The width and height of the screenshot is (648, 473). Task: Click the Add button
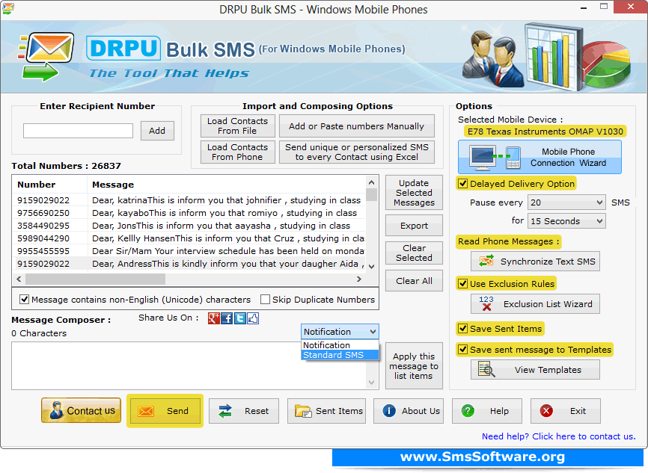[x=157, y=131]
